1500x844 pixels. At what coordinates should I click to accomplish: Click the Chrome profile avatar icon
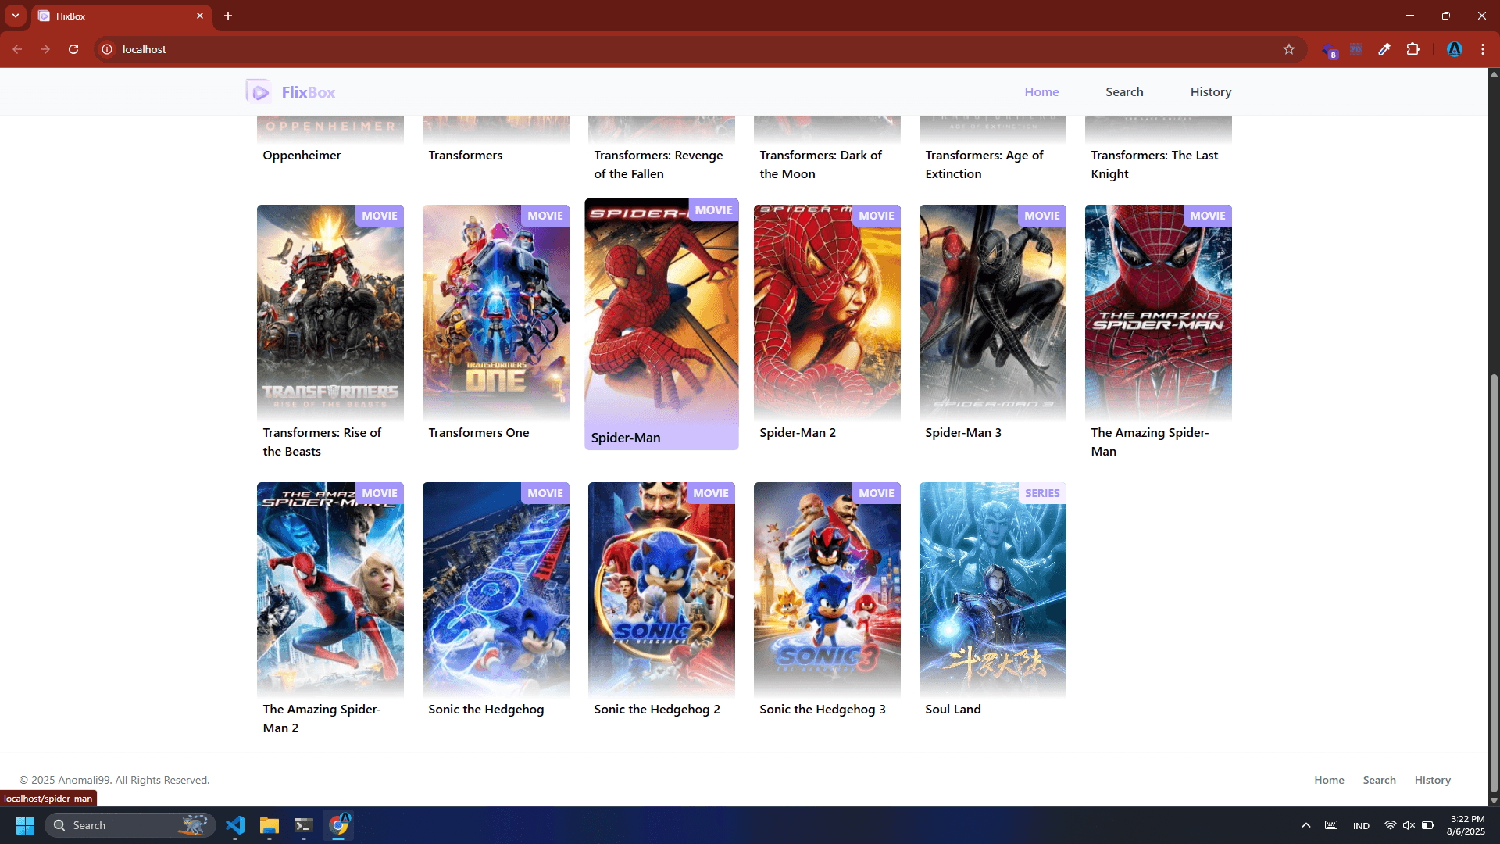click(1455, 49)
